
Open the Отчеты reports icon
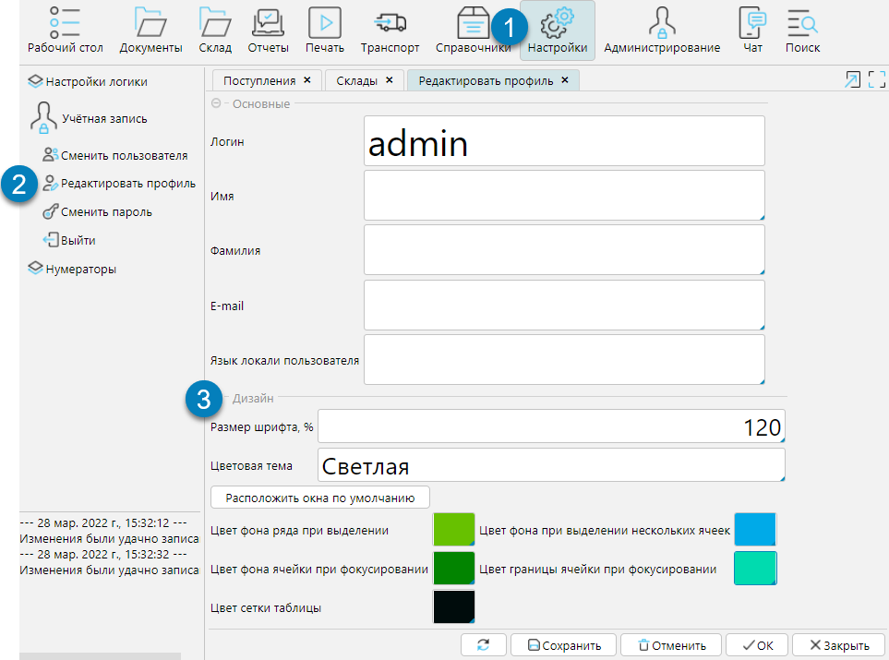268,30
